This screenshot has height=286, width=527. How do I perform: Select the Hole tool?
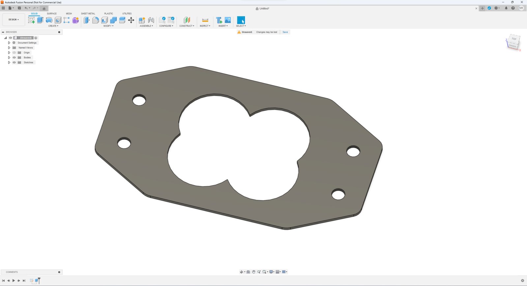coord(58,20)
